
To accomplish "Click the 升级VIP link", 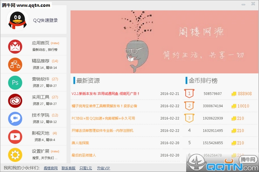I will tap(103, 168).
